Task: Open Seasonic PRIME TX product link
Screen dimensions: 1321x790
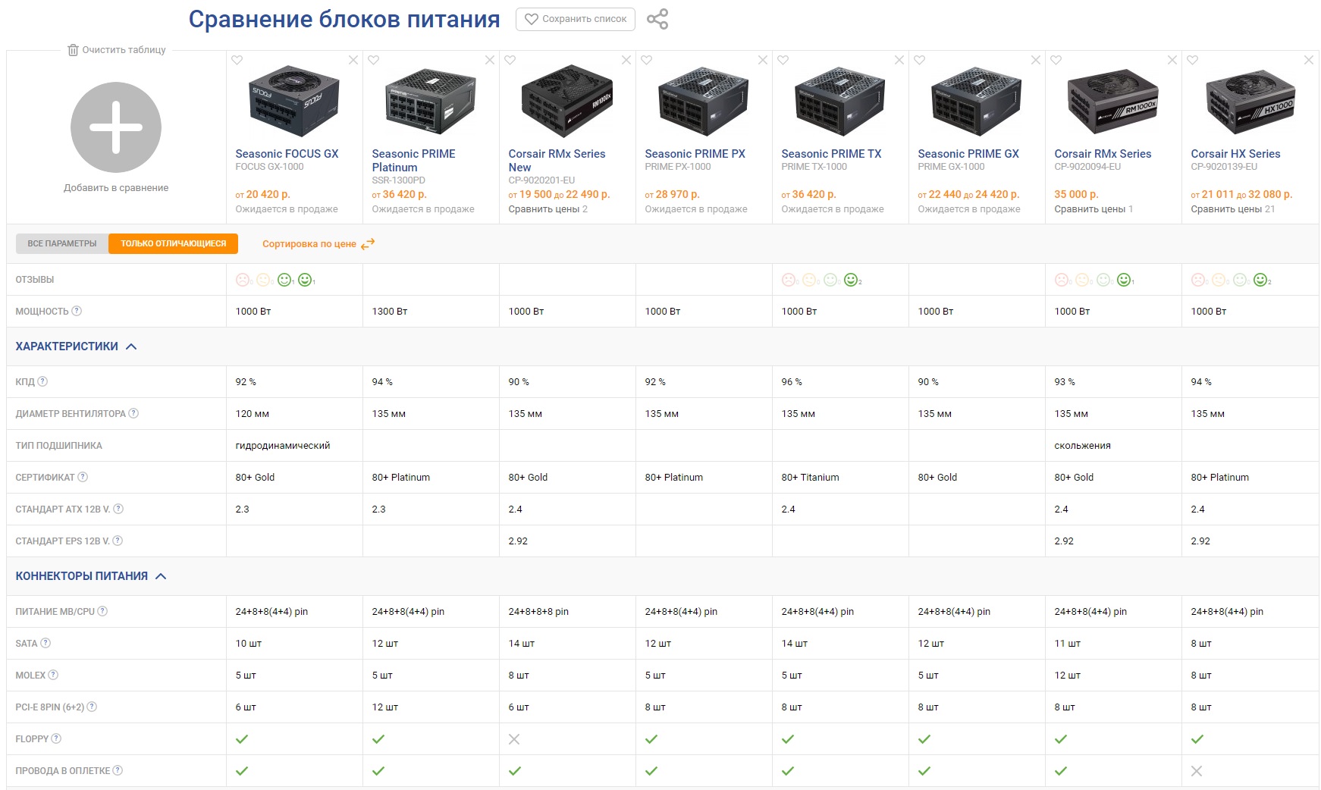Action: [831, 154]
